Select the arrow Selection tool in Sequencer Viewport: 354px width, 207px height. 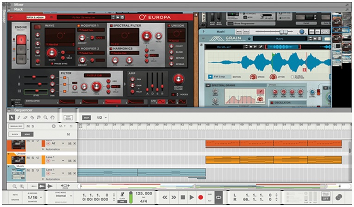(x=12, y=118)
